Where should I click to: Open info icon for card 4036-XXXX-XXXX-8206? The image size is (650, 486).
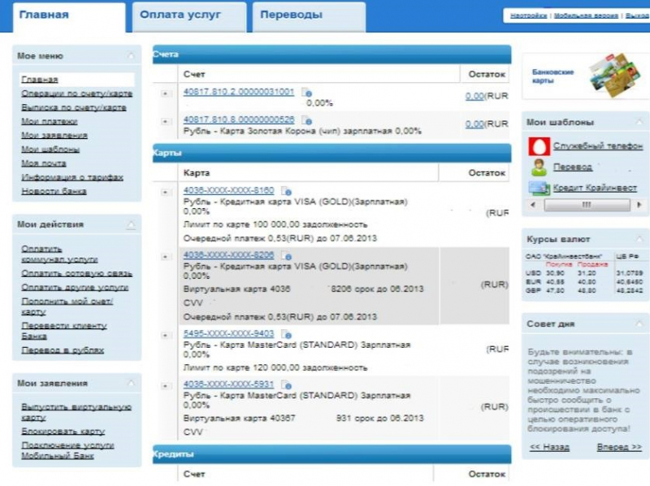coord(286,255)
